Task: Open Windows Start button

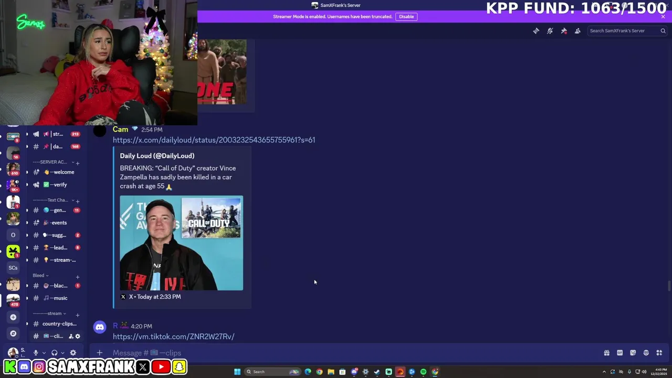Action: 237,372
